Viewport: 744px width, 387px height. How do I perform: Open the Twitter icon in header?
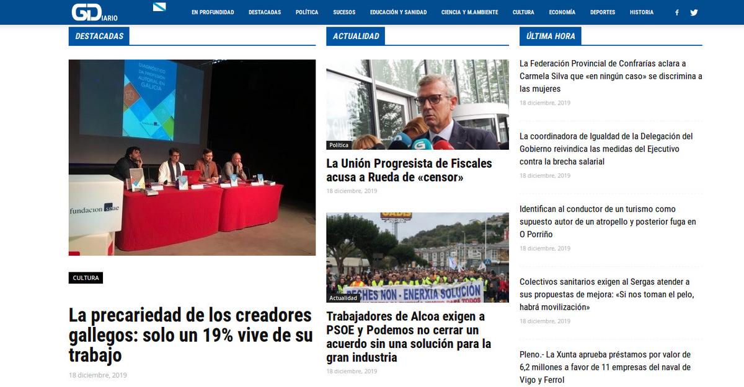pos(694,12)
